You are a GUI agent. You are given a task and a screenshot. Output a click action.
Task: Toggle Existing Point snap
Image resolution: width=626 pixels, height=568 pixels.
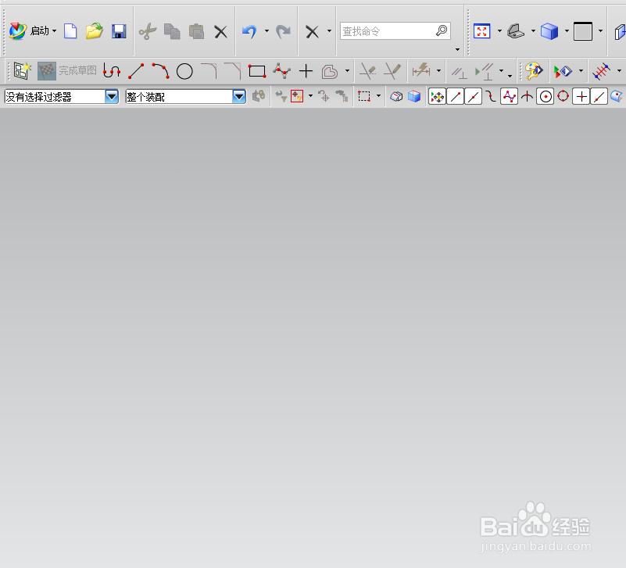[581, 97]
